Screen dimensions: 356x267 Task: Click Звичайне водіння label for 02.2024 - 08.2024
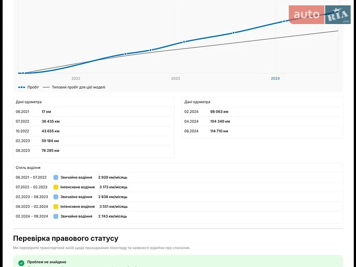(76, 216)
